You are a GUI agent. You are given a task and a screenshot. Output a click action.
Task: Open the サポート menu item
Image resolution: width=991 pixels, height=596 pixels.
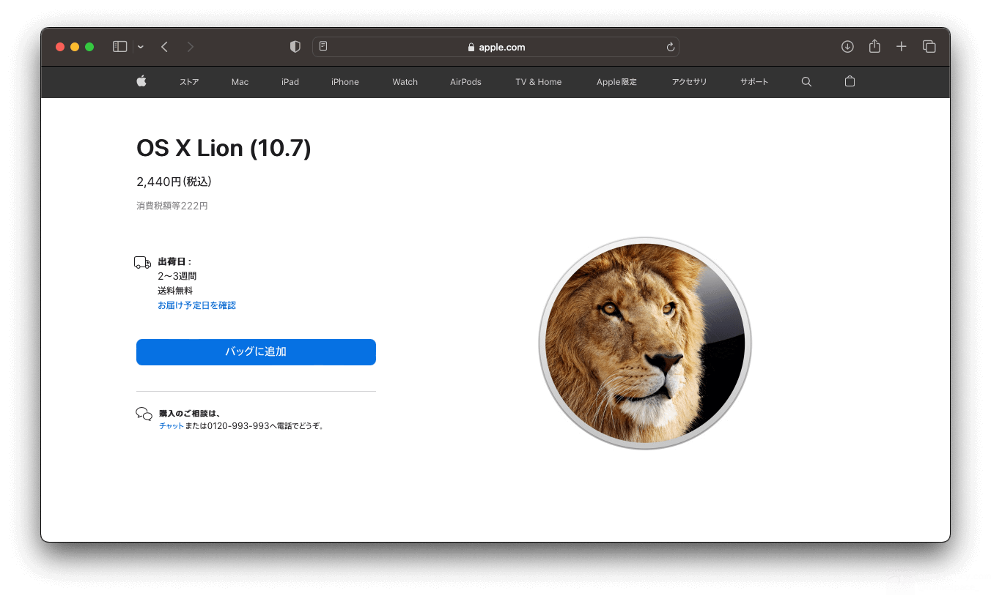754,82
